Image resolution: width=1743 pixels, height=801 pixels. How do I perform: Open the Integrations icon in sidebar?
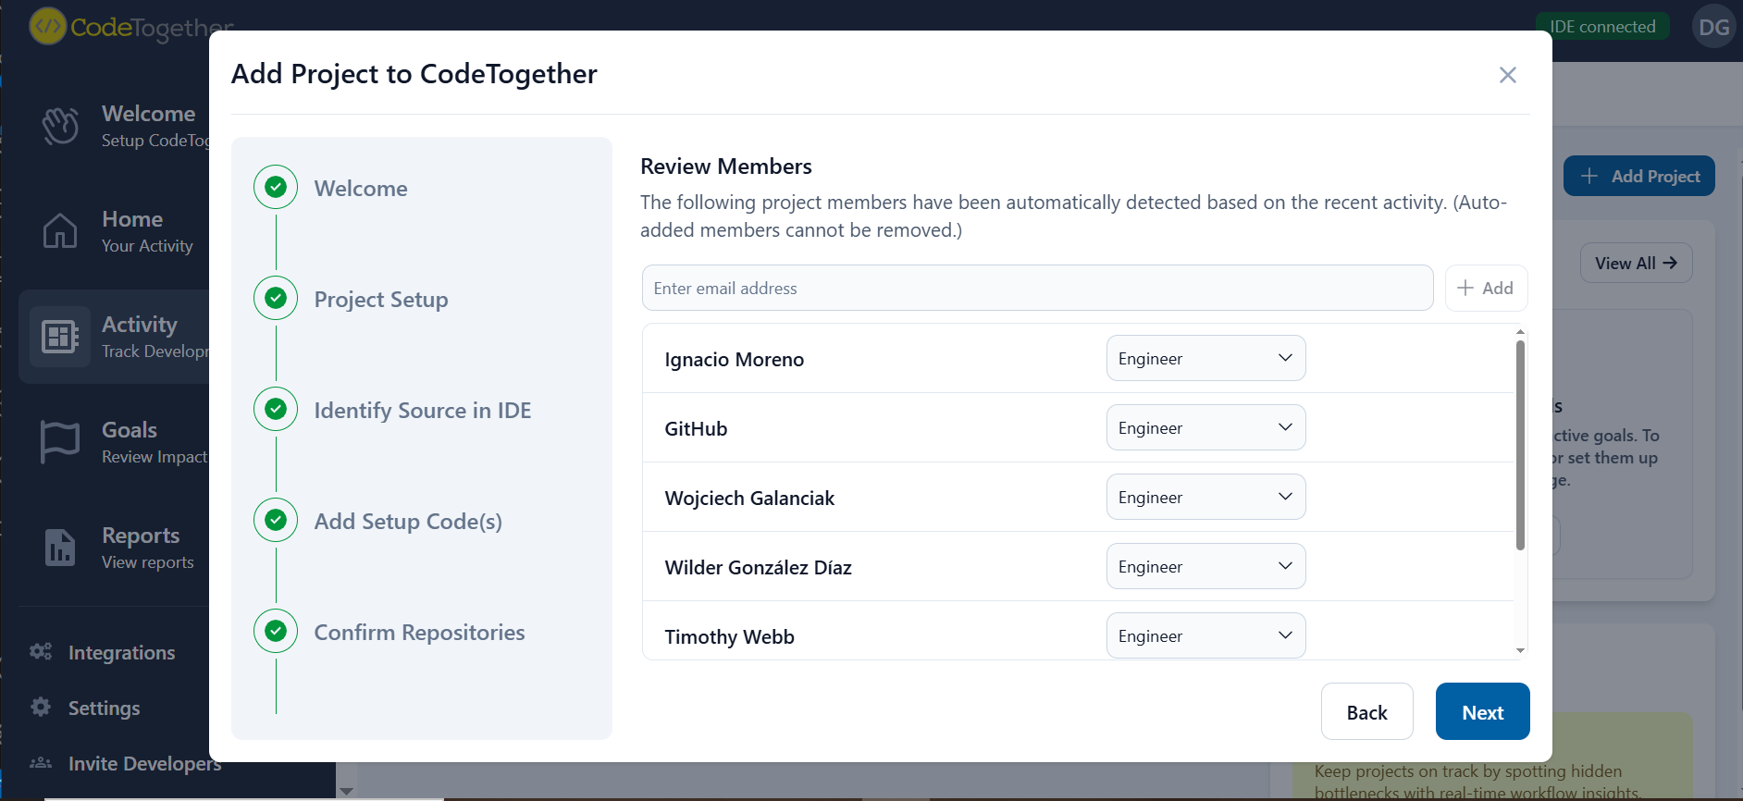(41, 651)
